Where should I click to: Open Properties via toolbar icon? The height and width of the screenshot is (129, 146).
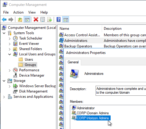pyautogui.click(x=42, y=19)
